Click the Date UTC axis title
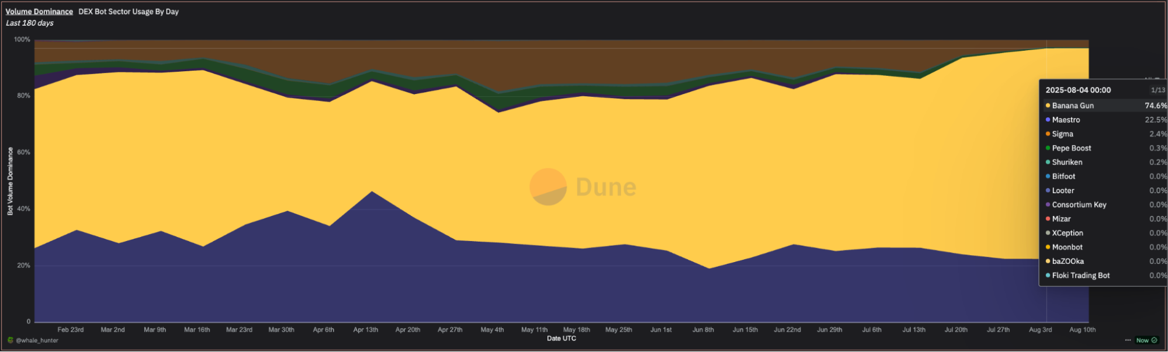 [562, 339]
